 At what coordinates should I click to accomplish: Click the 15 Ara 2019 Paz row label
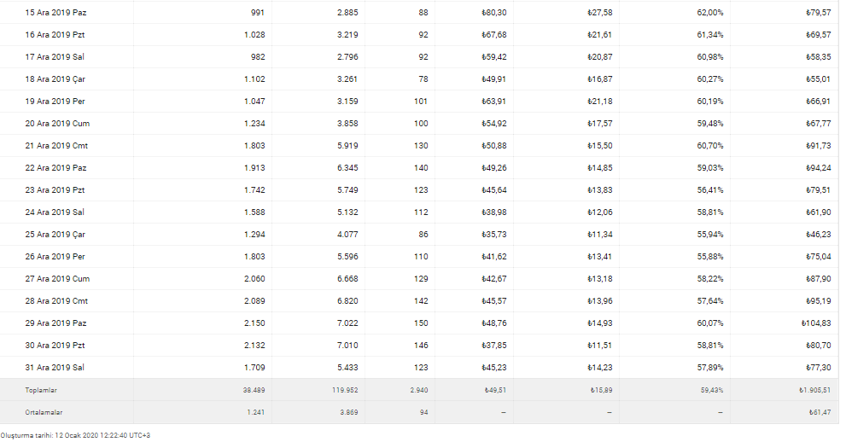coord(55,13)
